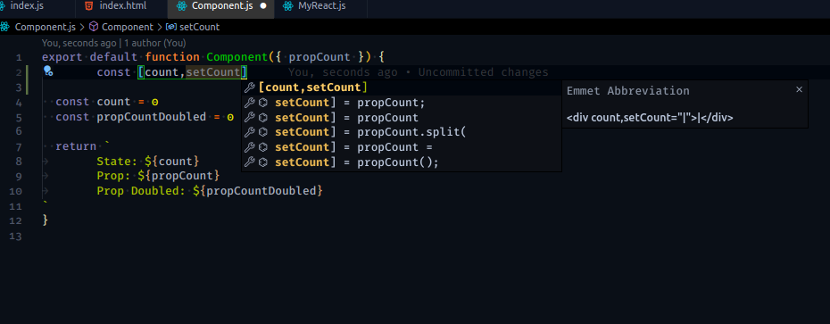Click the Component breadcrumb segment
The image size is (830, 324).
[127, 27]
